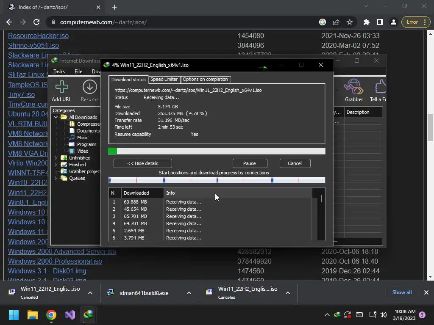The height and width of the screenshot is (325, 434).
Task: Open the touch keyboard tray icon
Action: coord(359,314)
